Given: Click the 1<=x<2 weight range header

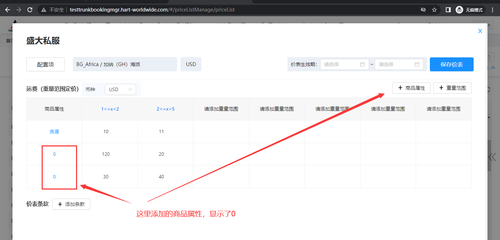Looking at the screenshot, I should [x=110, y=109].
